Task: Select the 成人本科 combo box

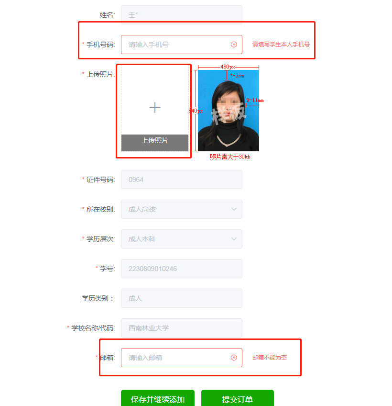Action: 182,239
